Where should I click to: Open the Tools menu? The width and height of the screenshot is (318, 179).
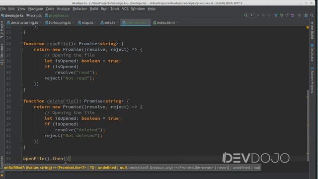pyautogui.click(x=115, y=9)
